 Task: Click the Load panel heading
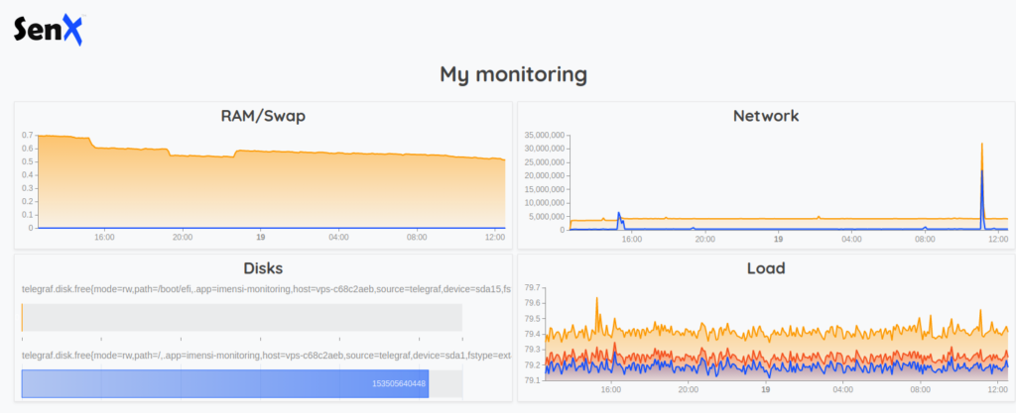765,267
